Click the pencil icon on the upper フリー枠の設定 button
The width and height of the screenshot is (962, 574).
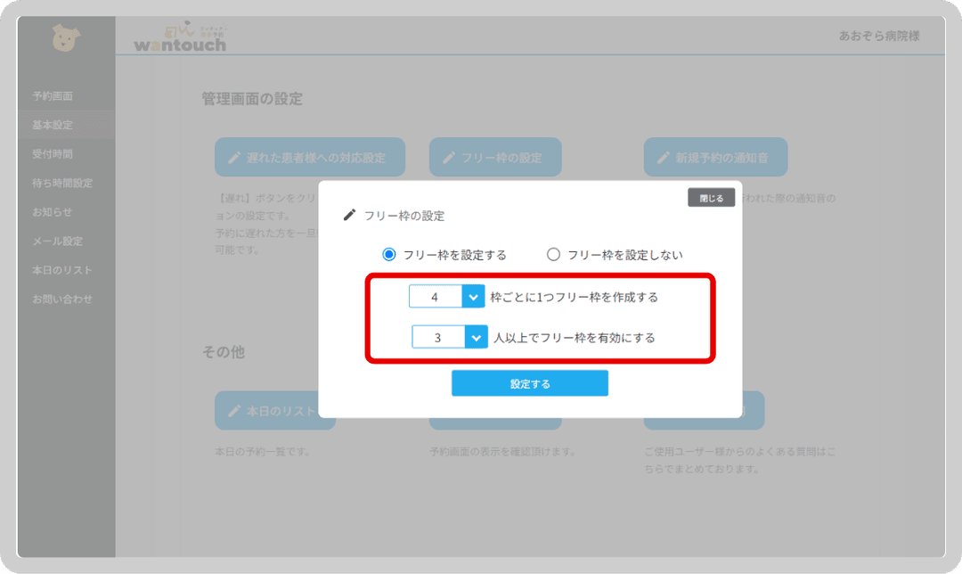[x=448, y=157]
